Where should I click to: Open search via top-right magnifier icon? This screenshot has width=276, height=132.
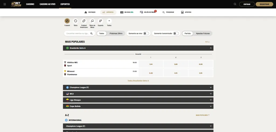(235, 4)
